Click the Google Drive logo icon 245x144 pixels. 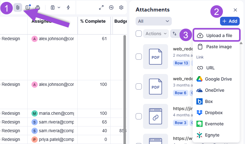tap(199, 79)
